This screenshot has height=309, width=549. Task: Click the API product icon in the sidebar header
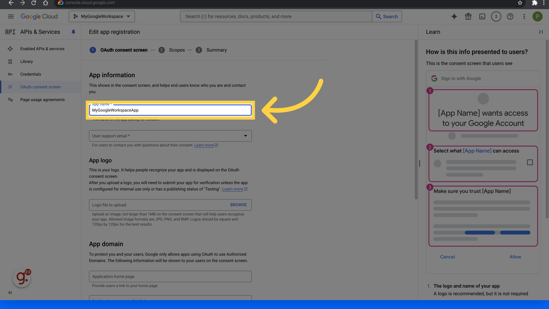(10, 32)
